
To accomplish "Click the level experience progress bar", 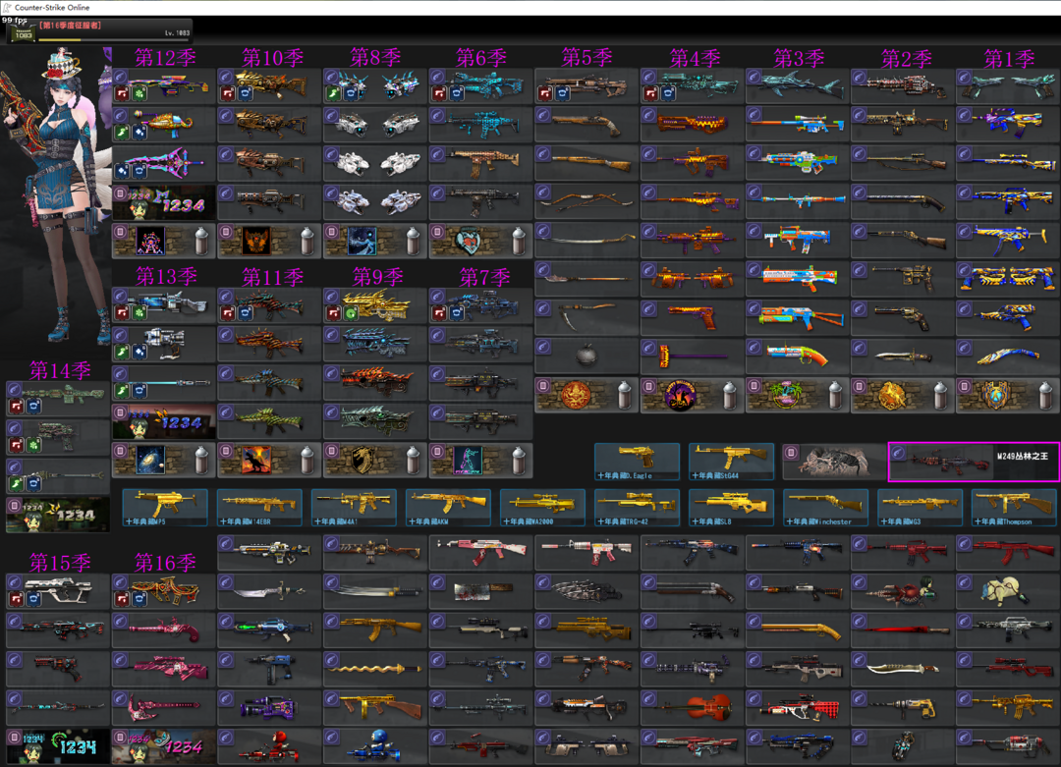I will pos(114,40).
